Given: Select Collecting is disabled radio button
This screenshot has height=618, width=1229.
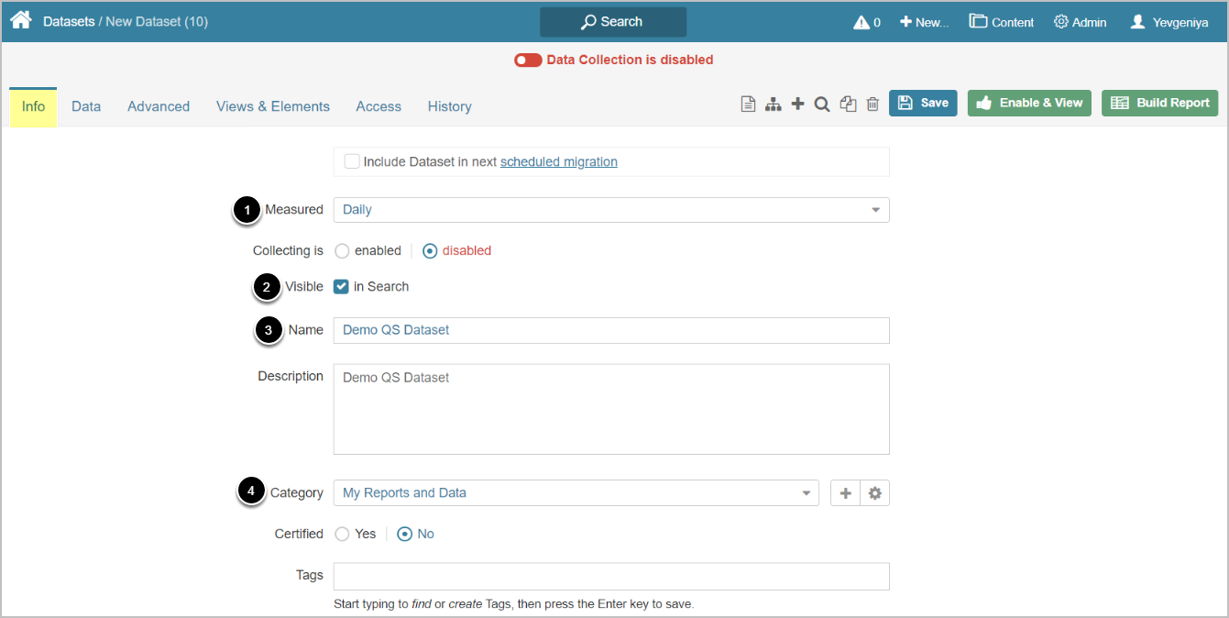Looking at the screenshot, I should [x=430, y=251].
